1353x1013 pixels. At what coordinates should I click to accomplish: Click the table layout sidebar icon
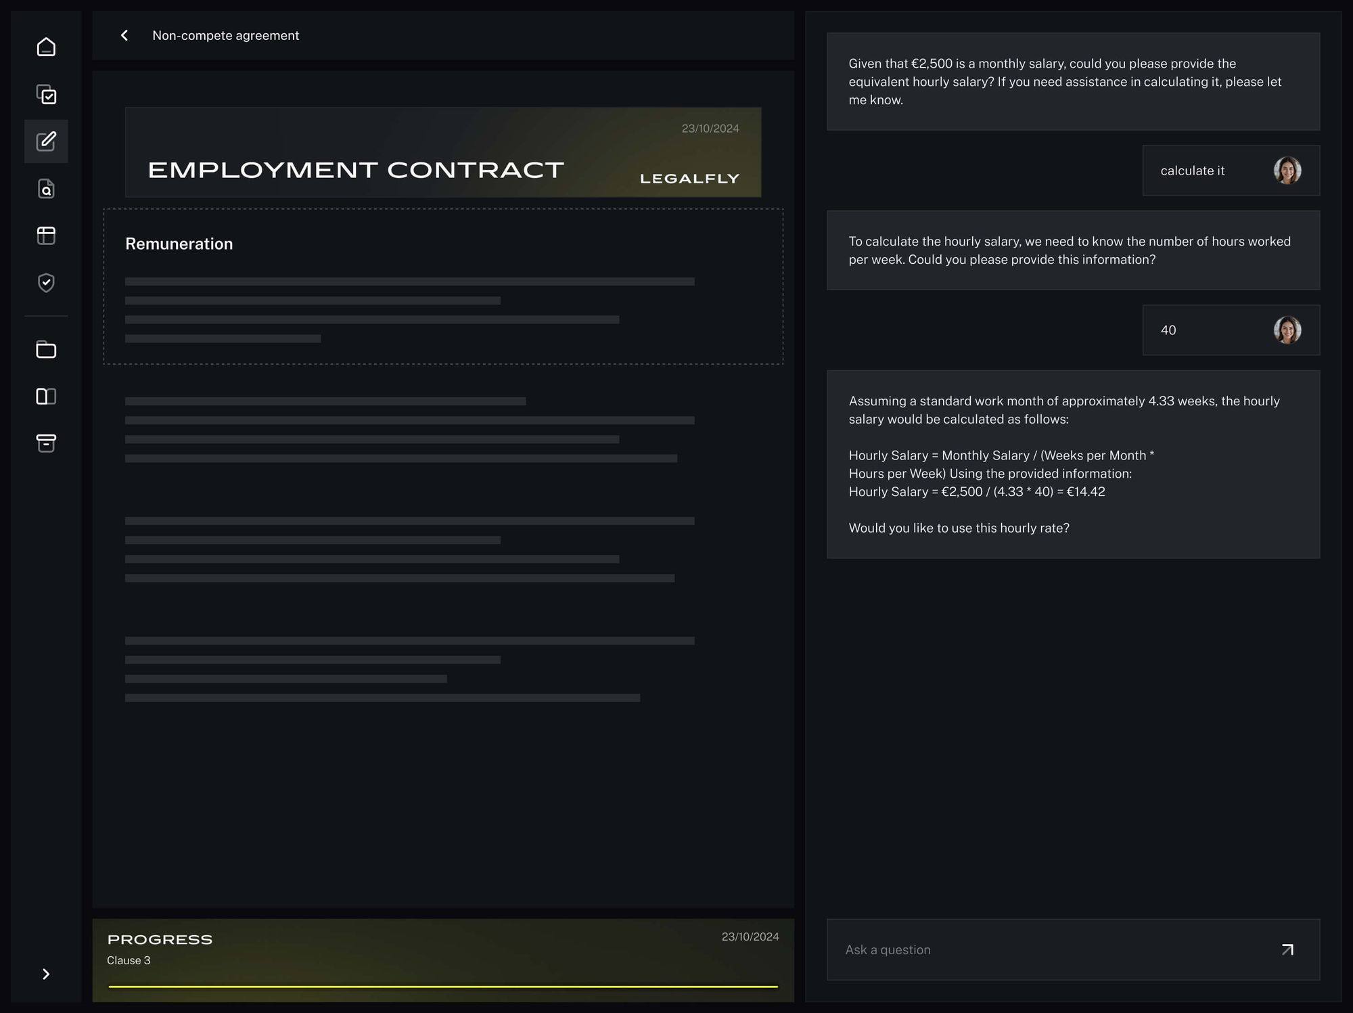pyautogui.click(x=46, y=235)
